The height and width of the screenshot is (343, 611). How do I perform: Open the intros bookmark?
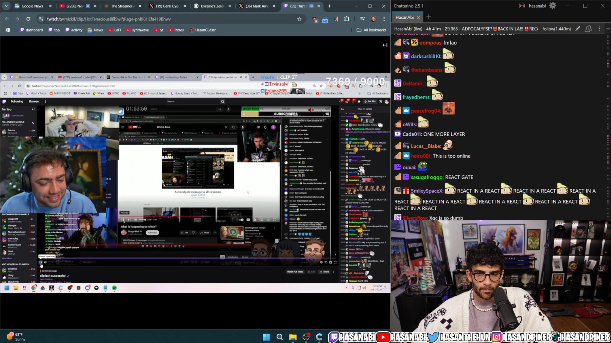(176, 30)
